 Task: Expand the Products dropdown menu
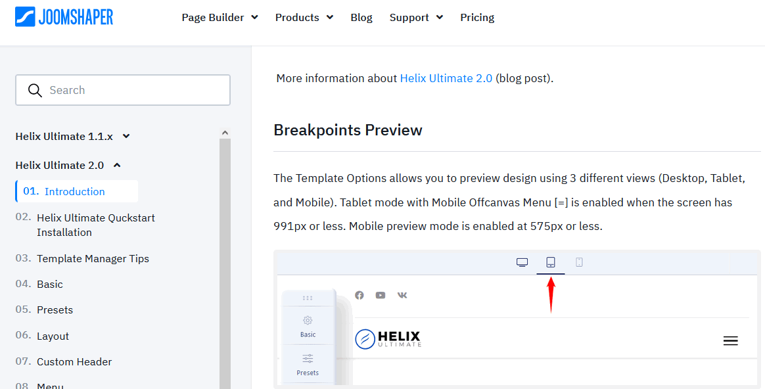pos(304,18)
